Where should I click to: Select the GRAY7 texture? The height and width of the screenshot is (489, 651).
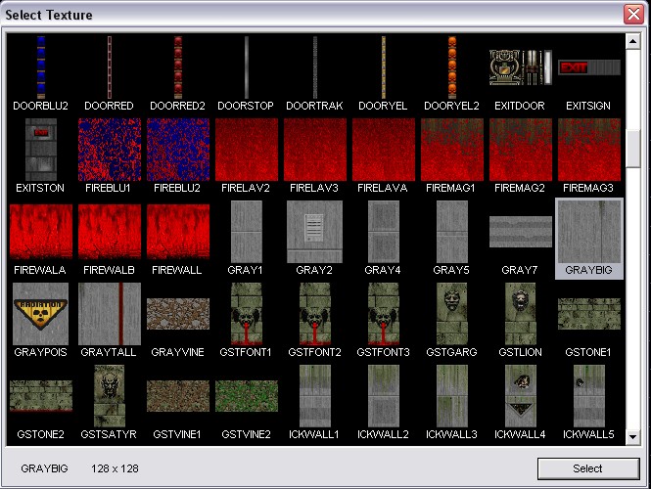click(x=521, y=232)
